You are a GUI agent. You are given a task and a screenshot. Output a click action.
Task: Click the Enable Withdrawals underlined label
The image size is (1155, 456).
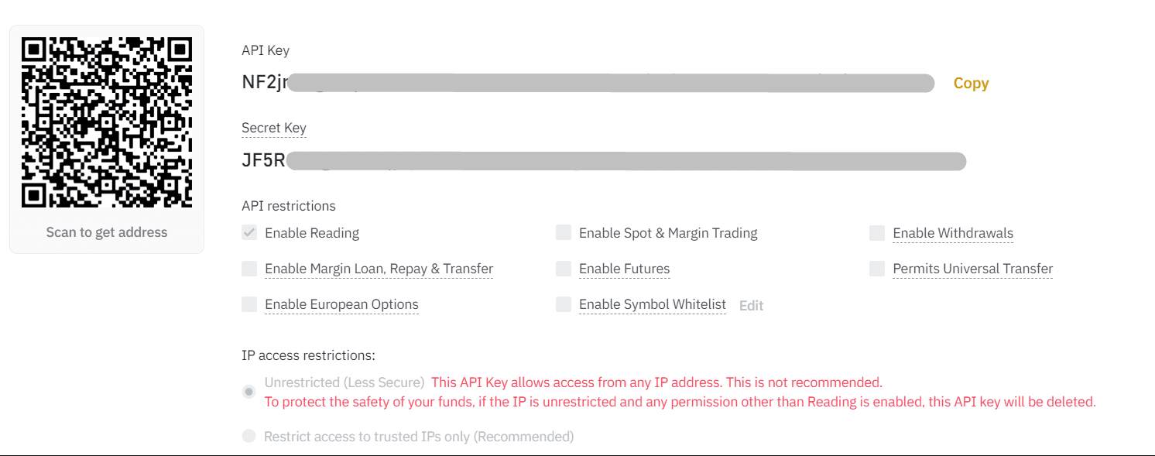tap(953, 232)
